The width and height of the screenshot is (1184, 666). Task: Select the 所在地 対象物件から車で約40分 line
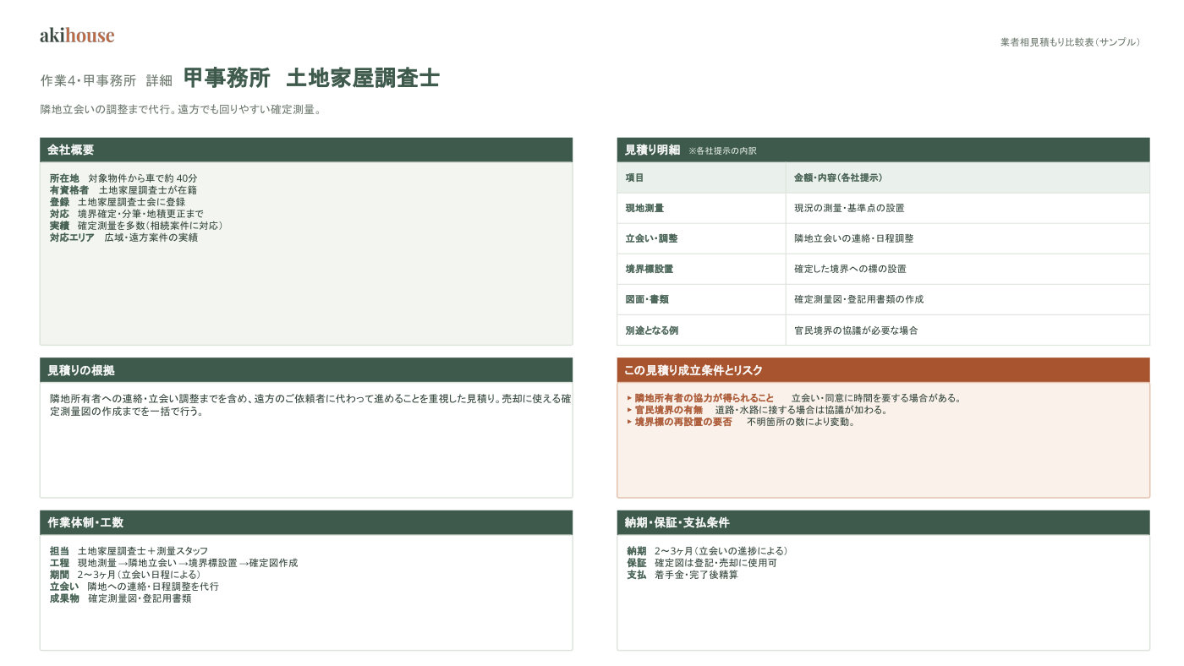[123, 178]
